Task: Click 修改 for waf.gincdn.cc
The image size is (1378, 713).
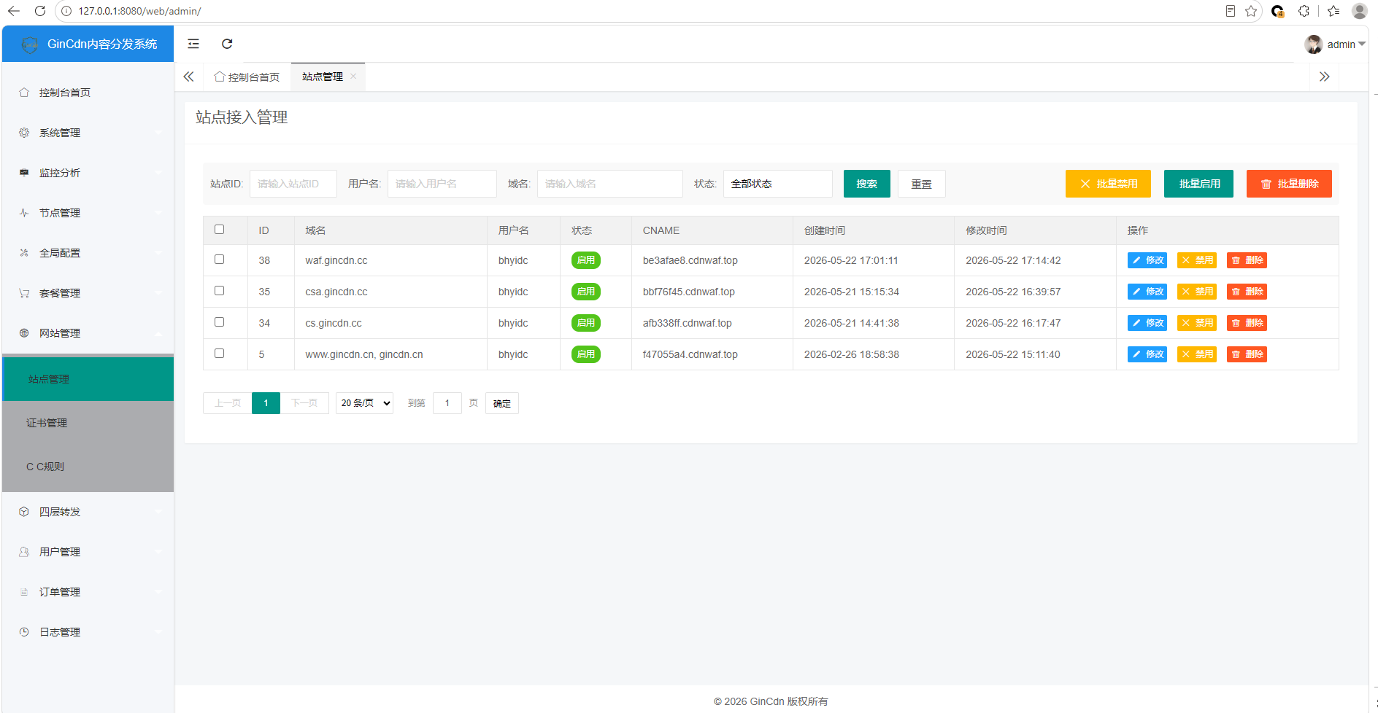Action: coord(1147,260)
